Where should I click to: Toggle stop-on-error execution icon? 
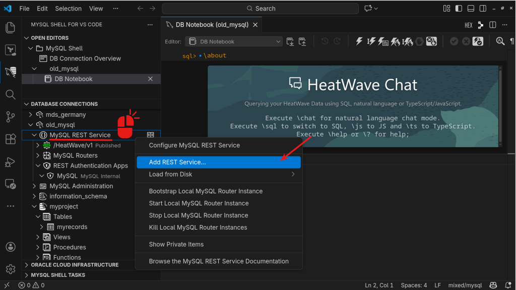[431, 41]
